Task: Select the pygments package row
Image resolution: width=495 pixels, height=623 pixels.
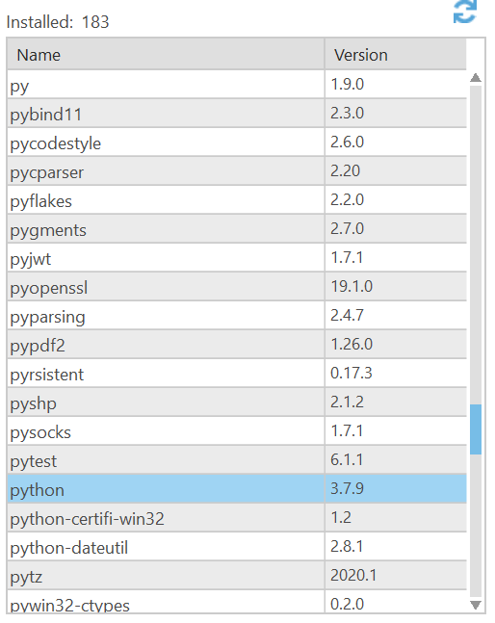Action: pos(237,229)
